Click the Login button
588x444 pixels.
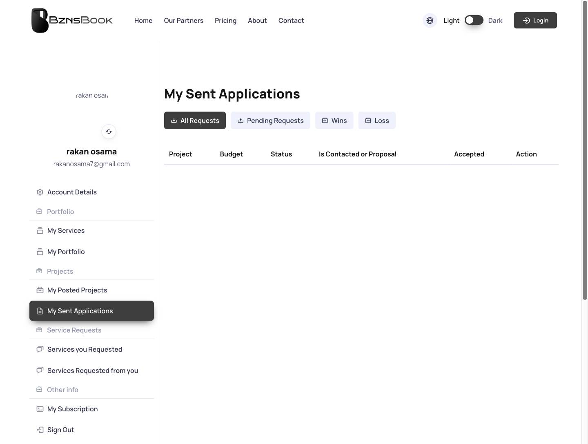(x=535, y=20)
